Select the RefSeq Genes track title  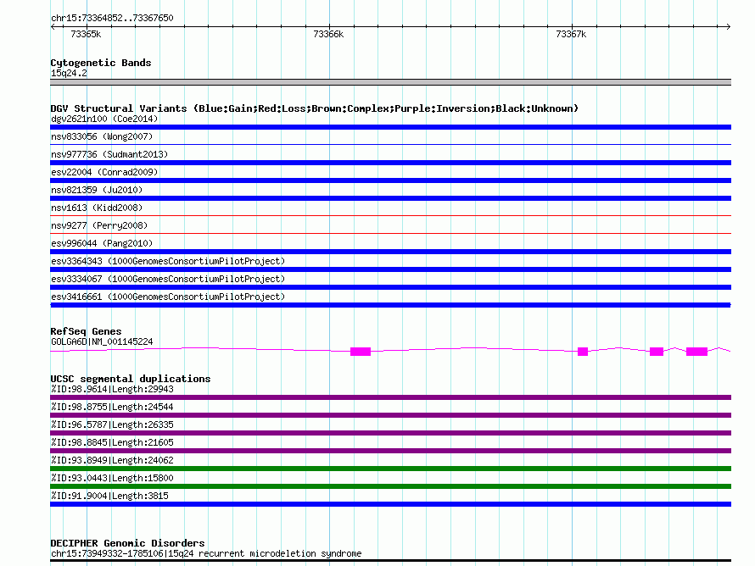[86, 331]
